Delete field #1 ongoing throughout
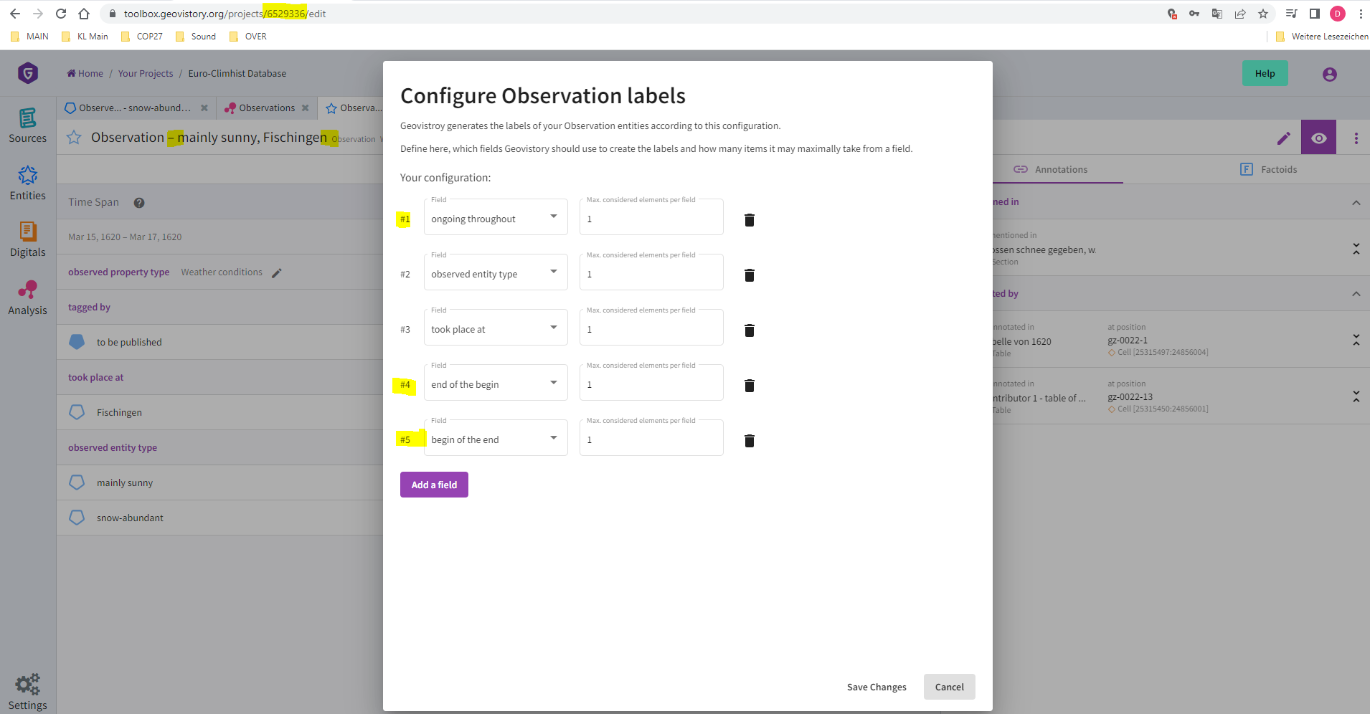The width and height of the screenshot is (1370, 714). [x=750, y=220]
